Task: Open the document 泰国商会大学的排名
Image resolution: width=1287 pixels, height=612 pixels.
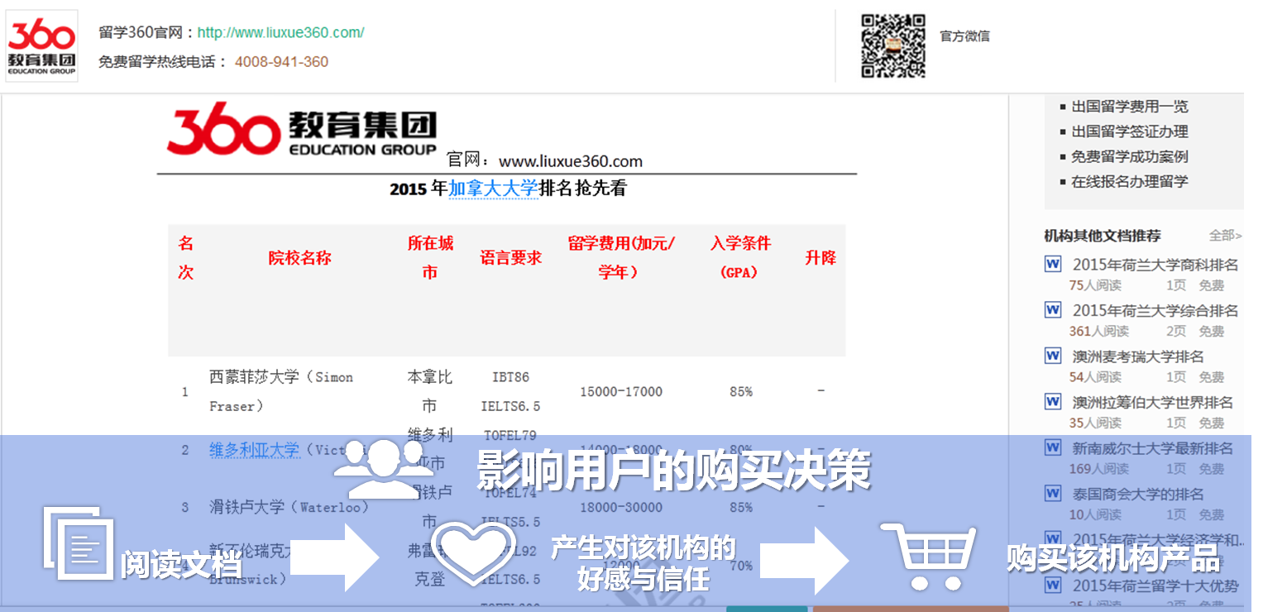Action: [x=1138, y=495]
